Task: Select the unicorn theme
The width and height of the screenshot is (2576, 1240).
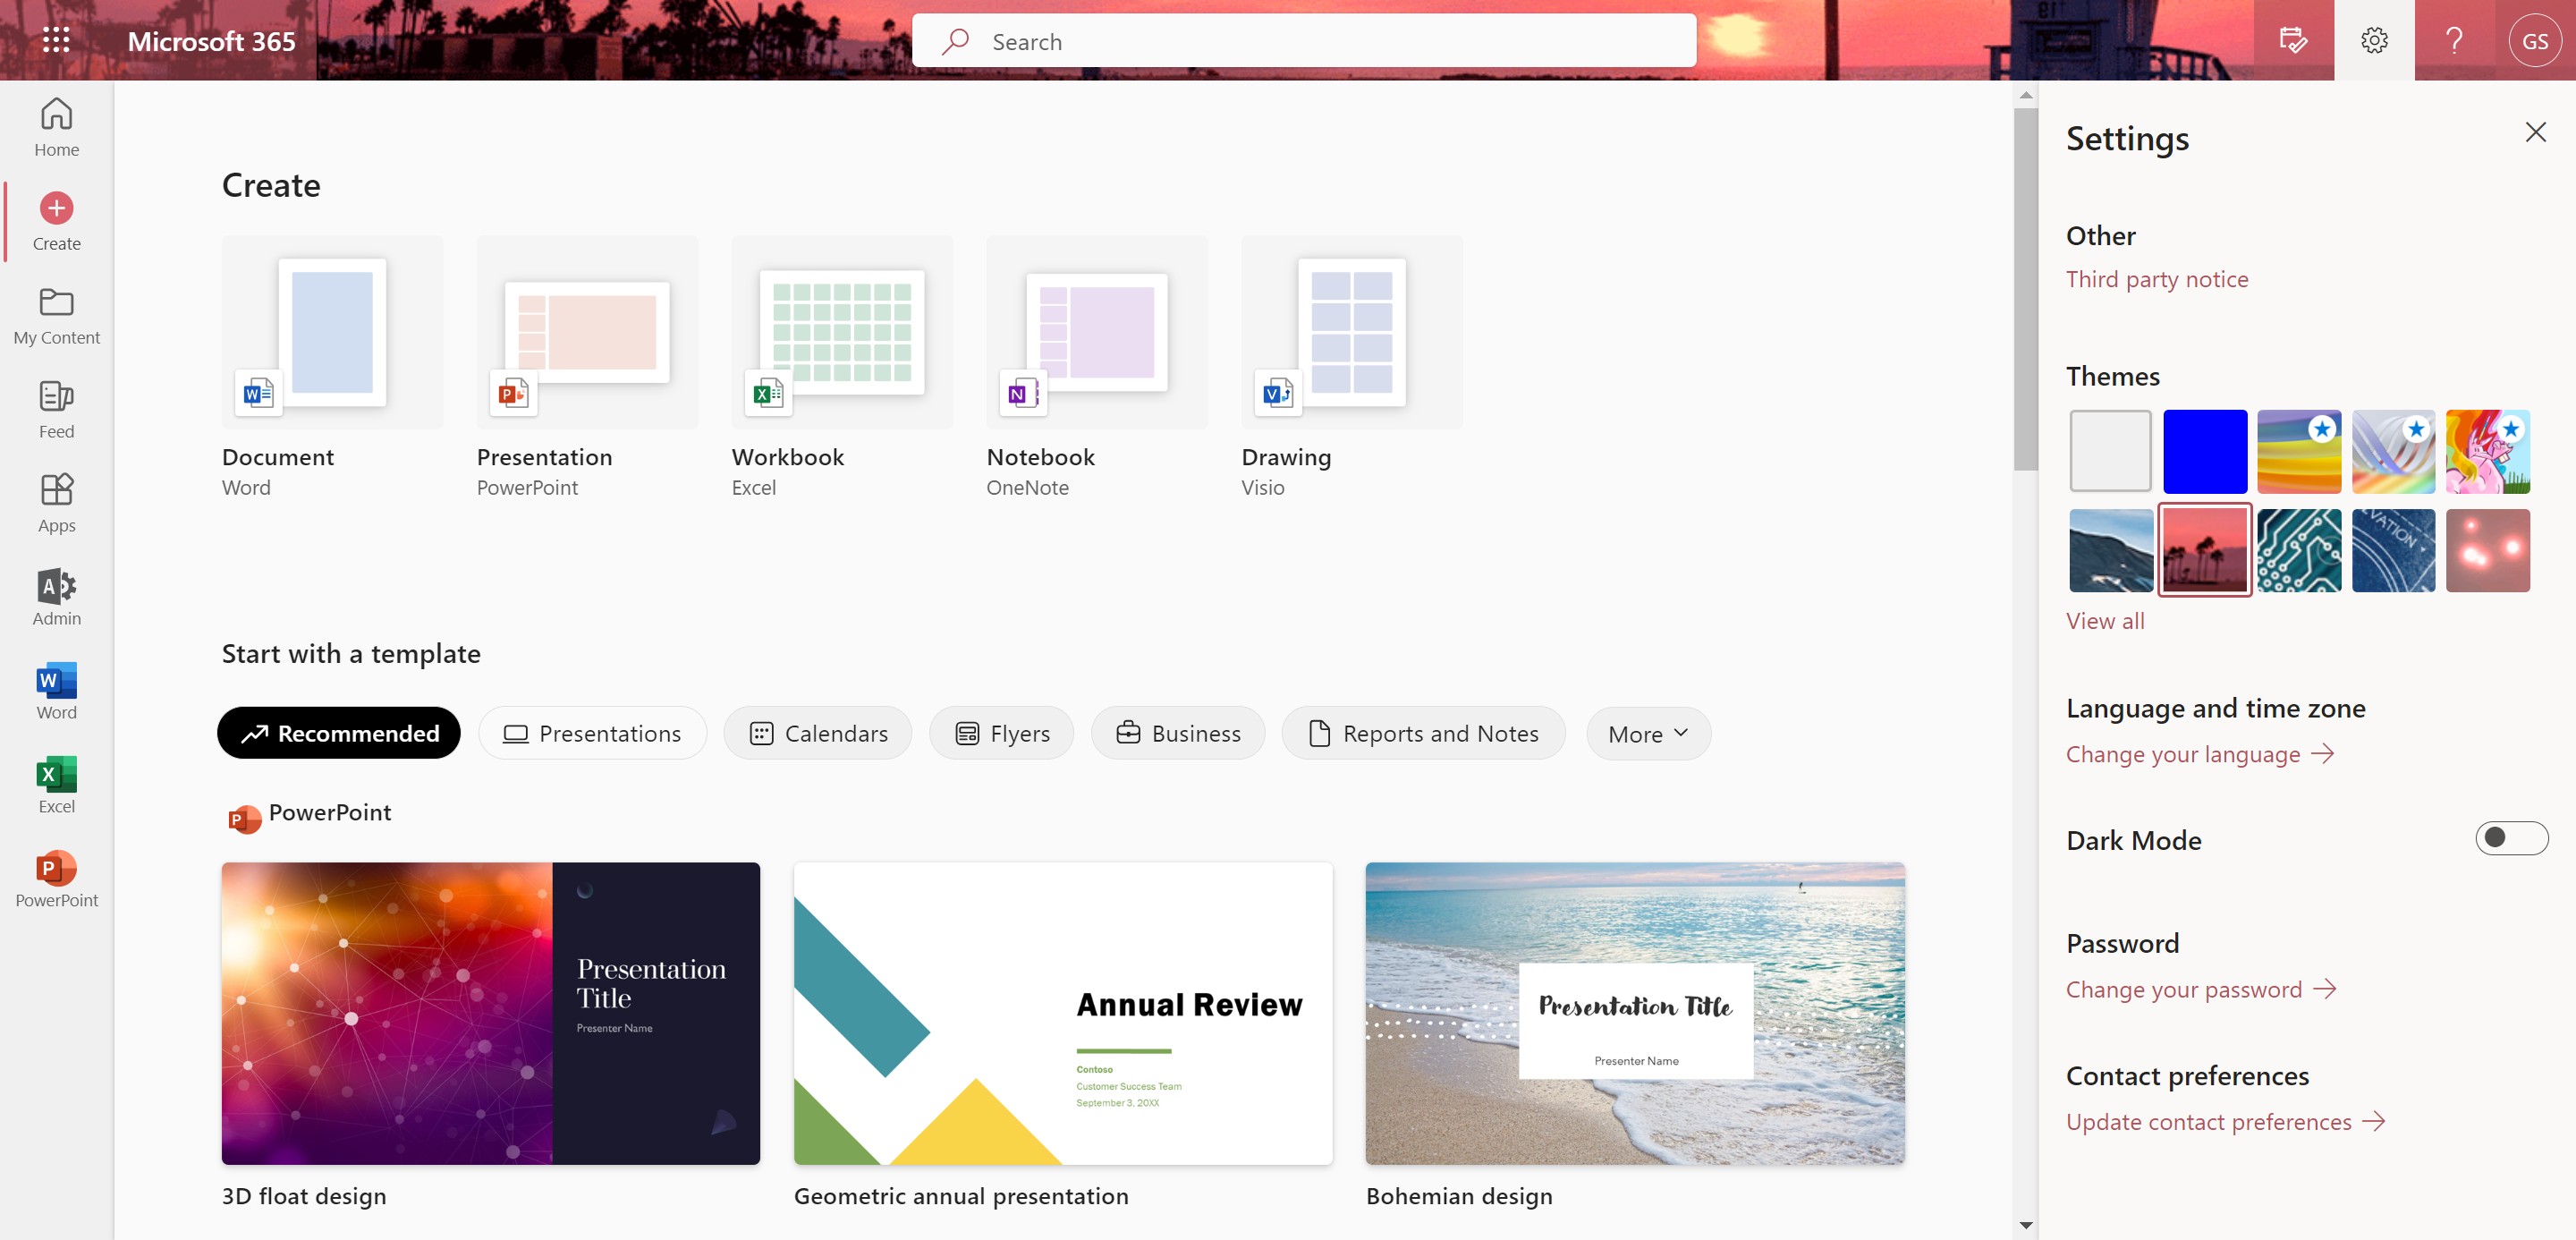Action: coord(2488,451)
